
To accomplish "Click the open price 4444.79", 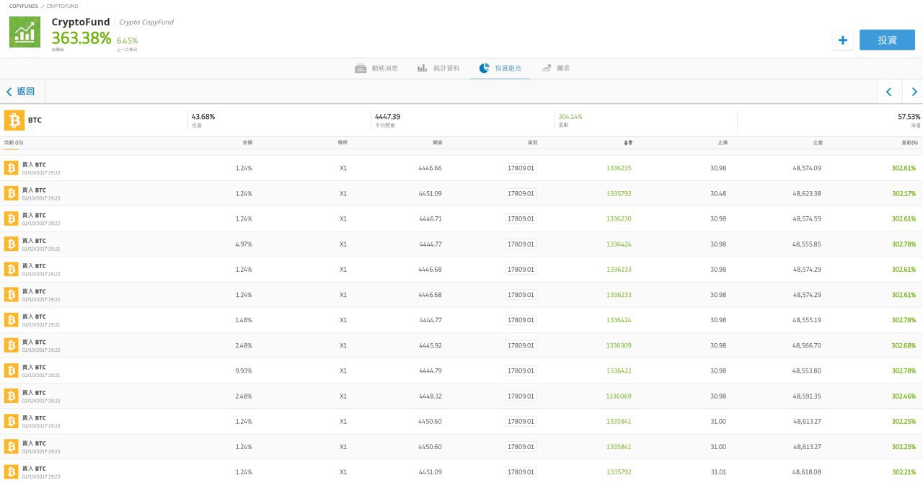I will 430,371.
